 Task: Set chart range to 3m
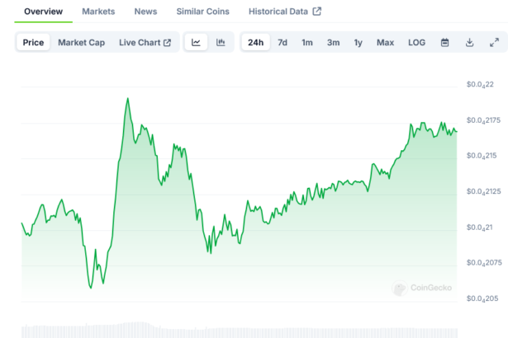(333, 42)
